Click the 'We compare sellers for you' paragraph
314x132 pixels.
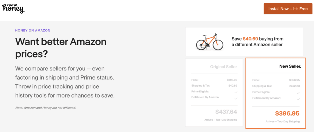point(65,82)
